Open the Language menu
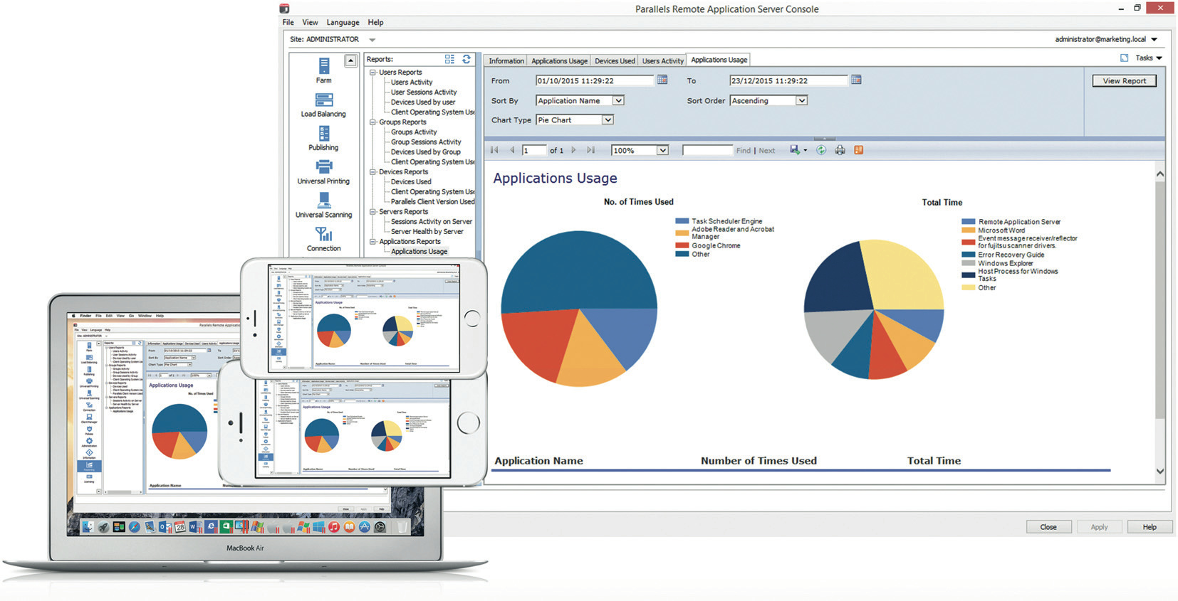This screenshot has width=1178, height=601. point(343,22)
